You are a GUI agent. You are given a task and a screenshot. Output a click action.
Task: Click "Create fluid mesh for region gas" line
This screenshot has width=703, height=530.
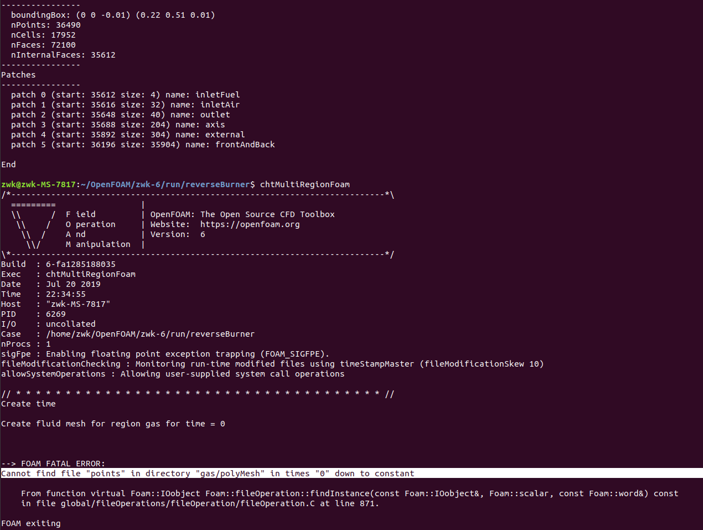[113, 424]
